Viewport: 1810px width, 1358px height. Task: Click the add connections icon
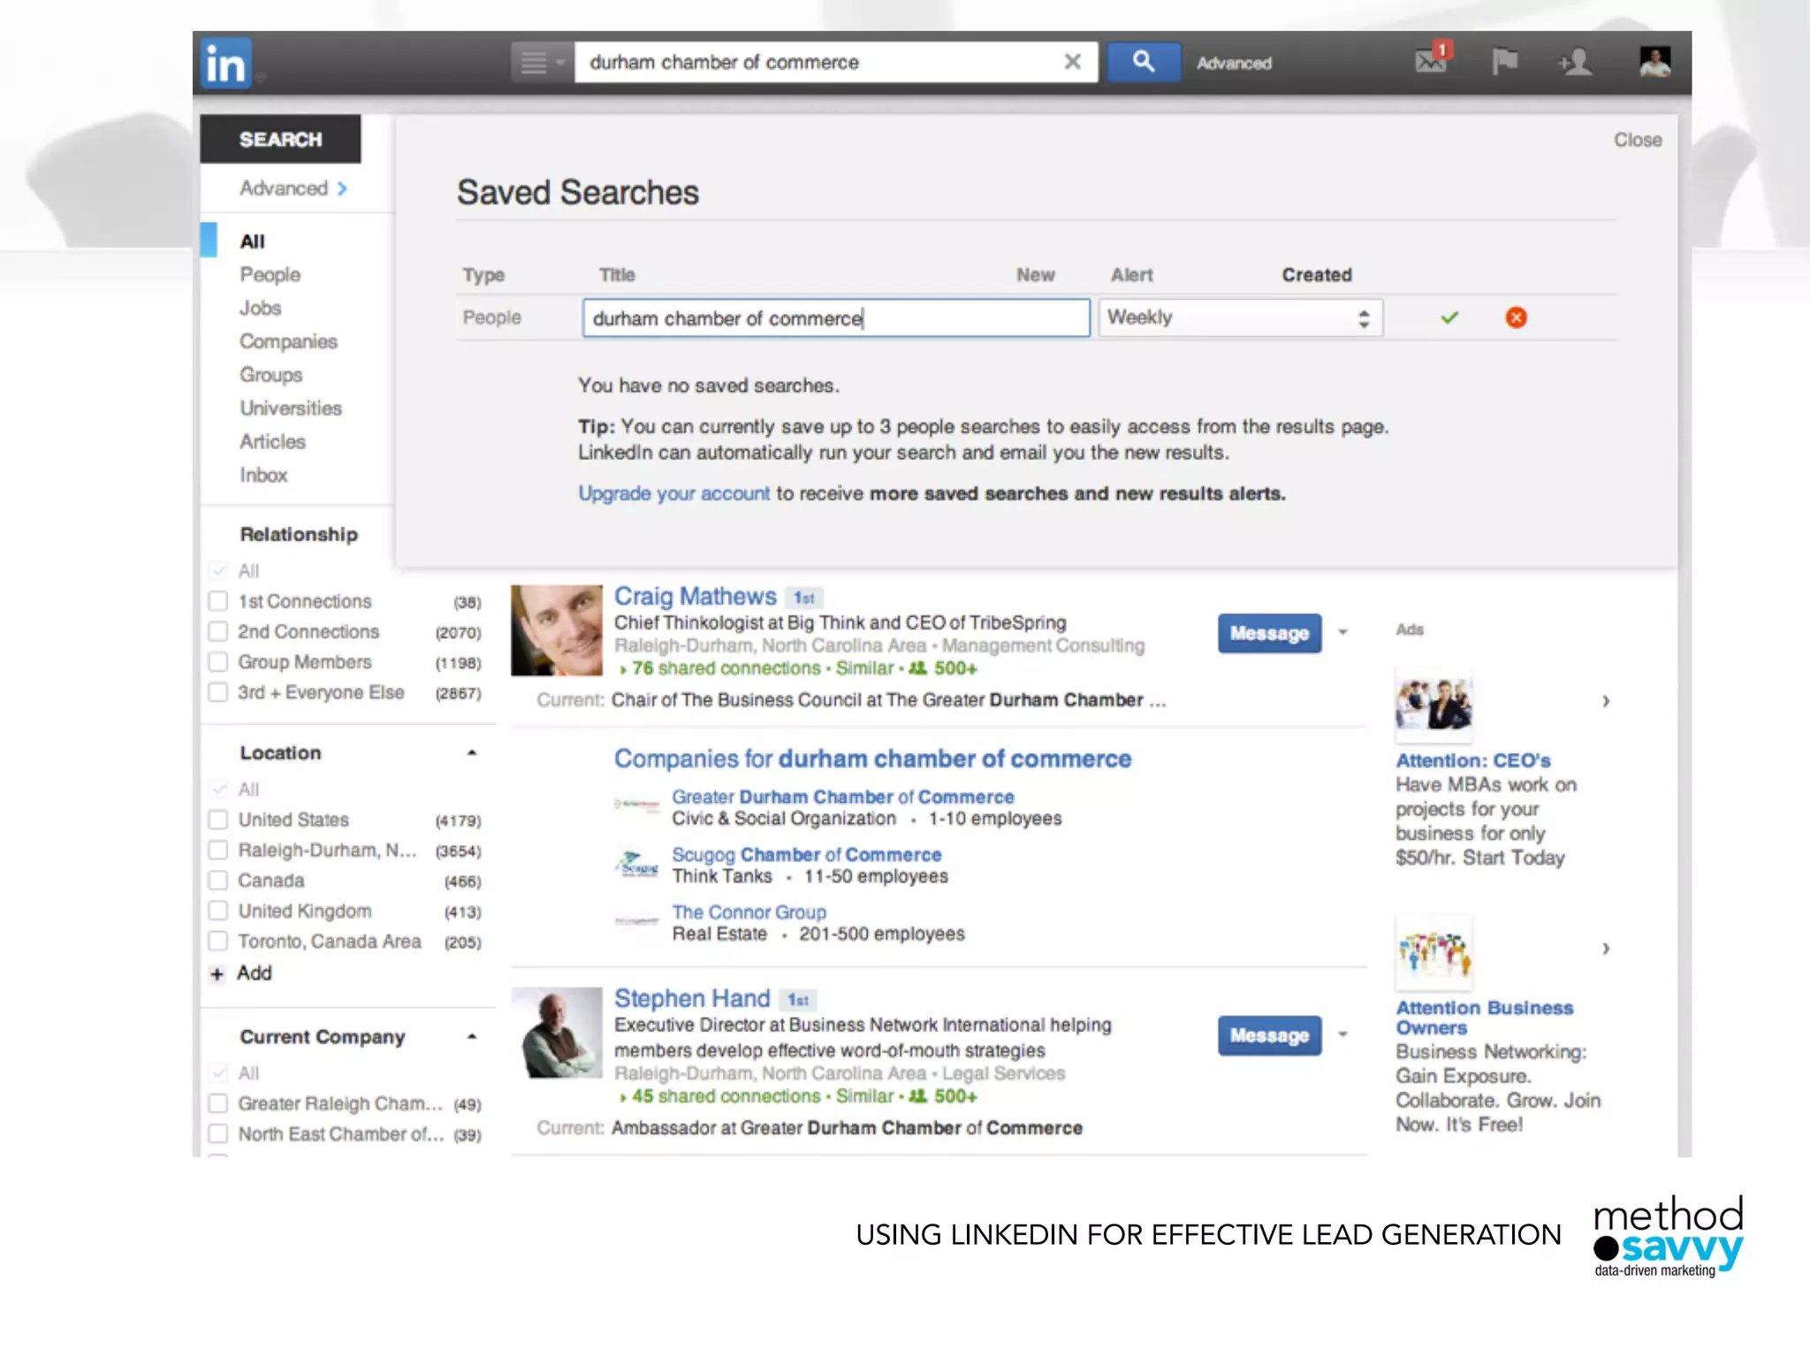pos(1575,62)
